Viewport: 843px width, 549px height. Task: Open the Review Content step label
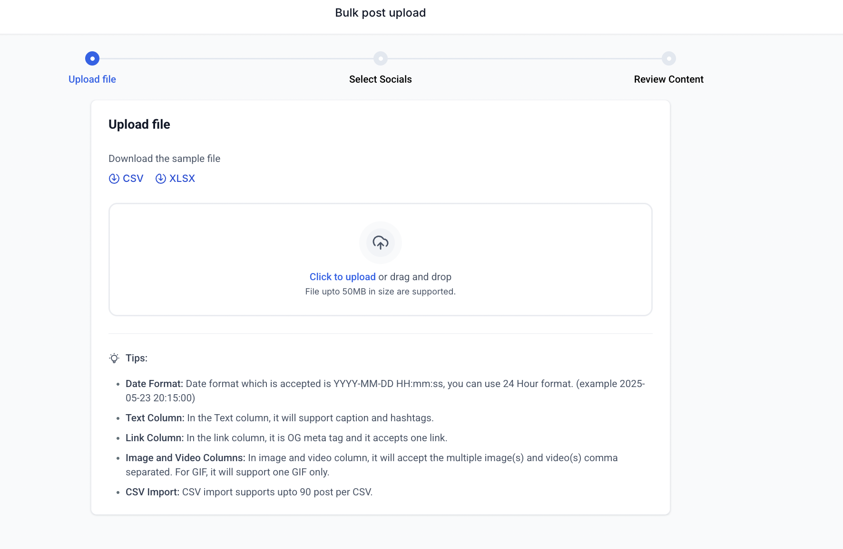[668, 79]
